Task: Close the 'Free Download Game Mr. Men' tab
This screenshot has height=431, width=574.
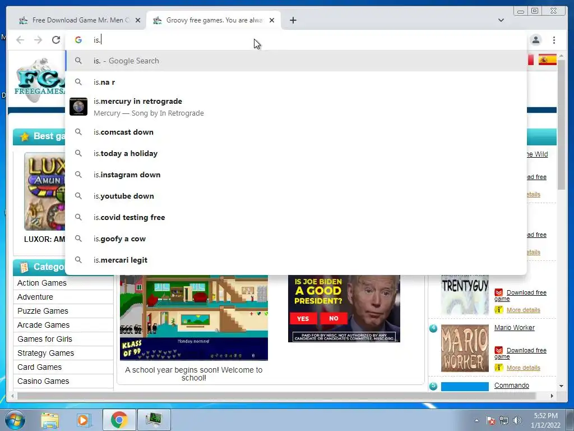Action: (138, 20)
